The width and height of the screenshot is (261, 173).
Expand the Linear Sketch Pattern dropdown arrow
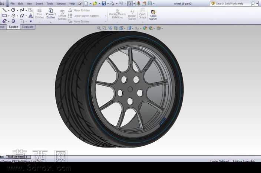(106, 16)
